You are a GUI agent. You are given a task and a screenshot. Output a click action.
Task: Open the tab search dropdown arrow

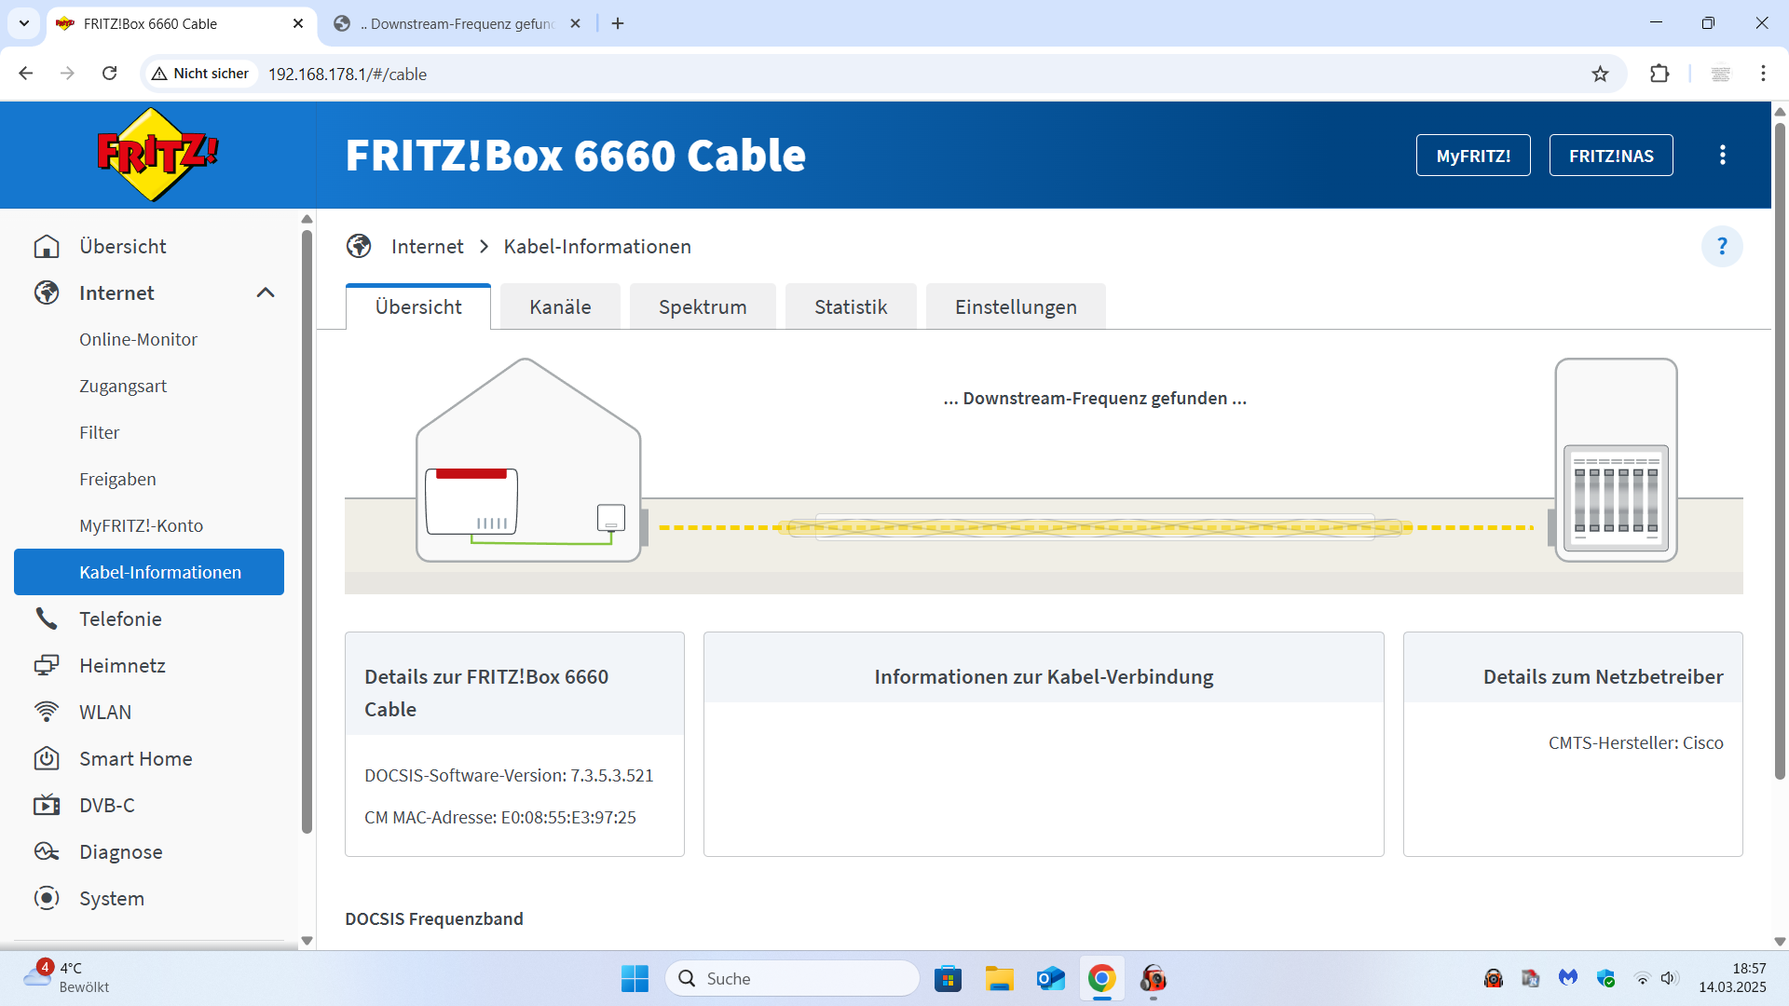click(24, 23)
